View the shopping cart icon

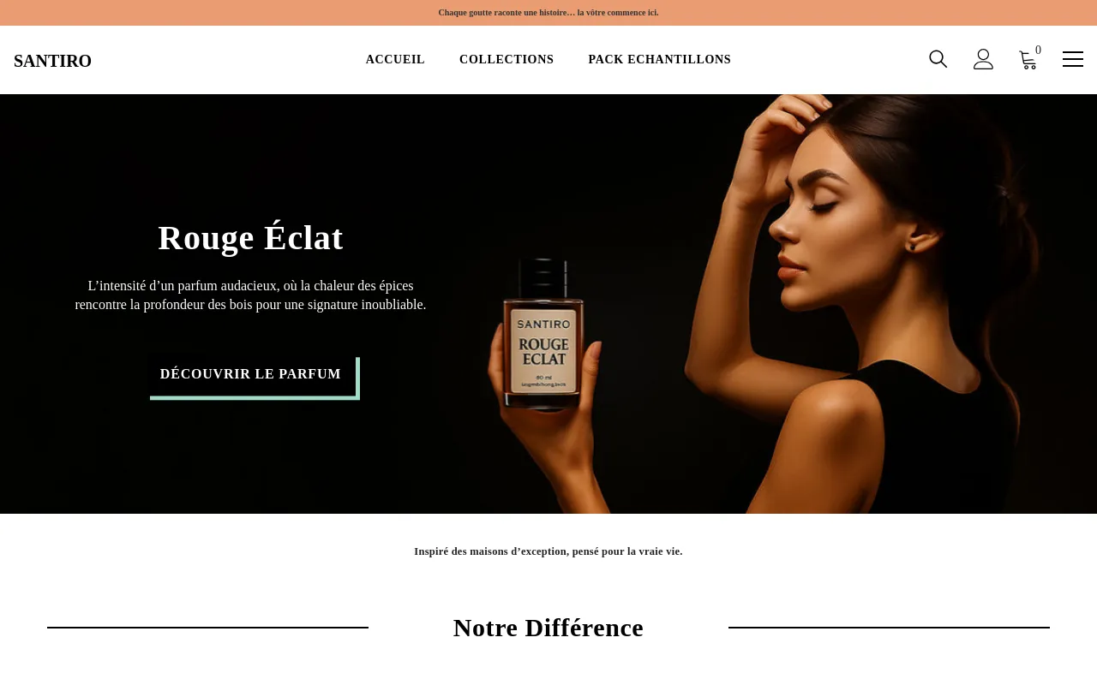pyautogui.click(x=1028, y=60)
